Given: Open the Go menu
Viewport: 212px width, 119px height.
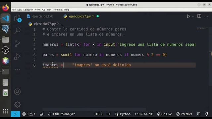Looking at the screenshot, I should (x=44, y=10).
